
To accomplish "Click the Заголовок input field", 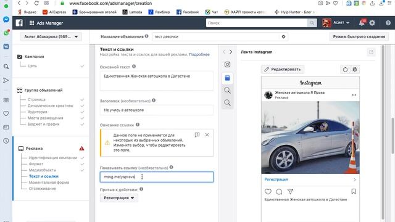I will click(157, 110).
